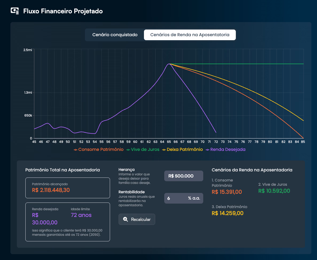Click the 2. Vive de Juros scenario label
This screenshot has width=317, height=260.
click(x=272, y=184)
